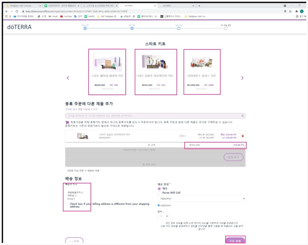
Task: Select the NEXIOPAY radio button
Action: click(159, 205)
